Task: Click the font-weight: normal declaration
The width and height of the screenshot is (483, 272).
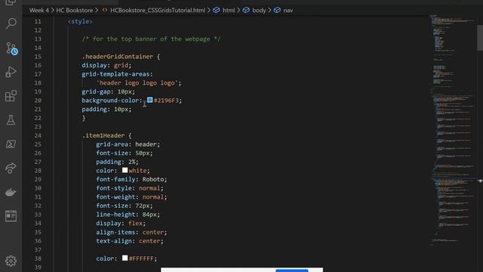Action: point(131,196)
